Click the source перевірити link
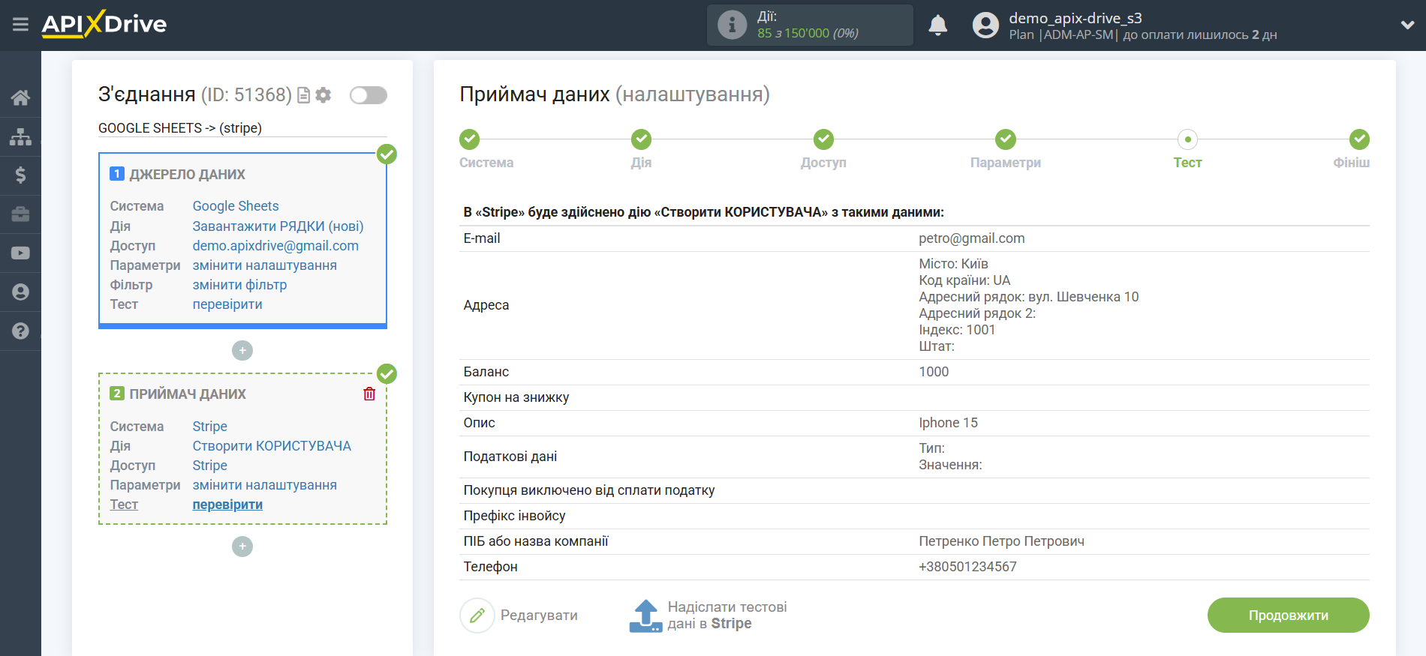The width and height of the screenshot is (1426, 656). [227, 304]
